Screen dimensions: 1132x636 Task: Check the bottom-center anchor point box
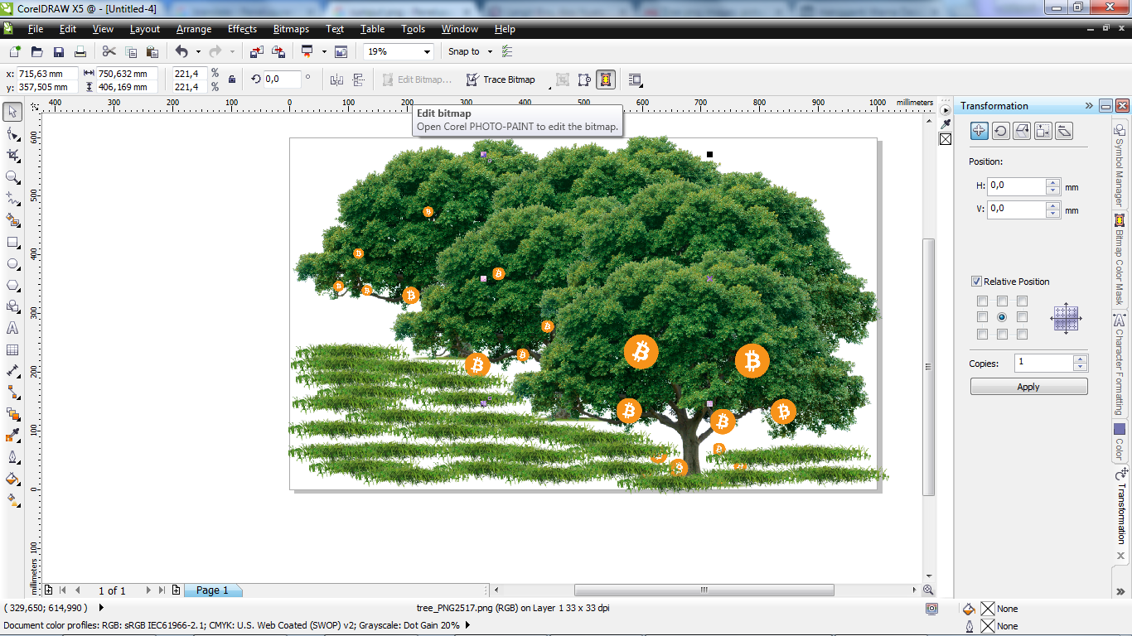tap(1003, 335)
